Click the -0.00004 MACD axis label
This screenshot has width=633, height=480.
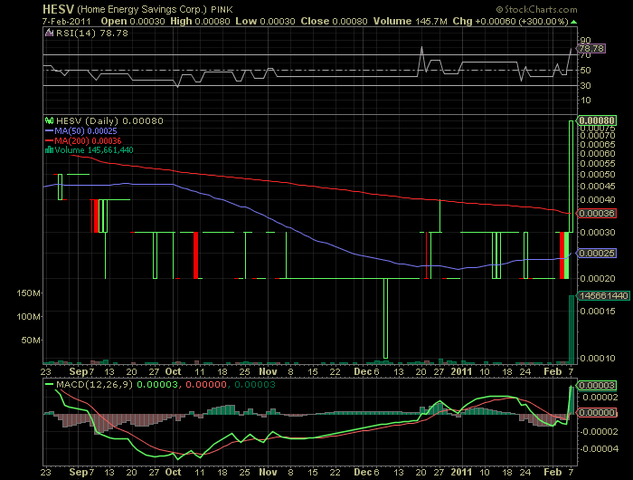click(x=600, y=448)
